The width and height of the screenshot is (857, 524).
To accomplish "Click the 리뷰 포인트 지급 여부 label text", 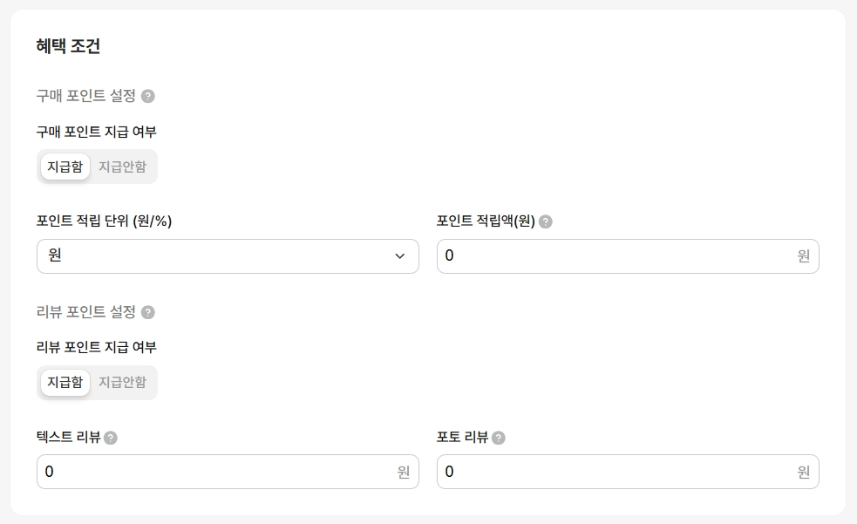I will click(96, 347).
